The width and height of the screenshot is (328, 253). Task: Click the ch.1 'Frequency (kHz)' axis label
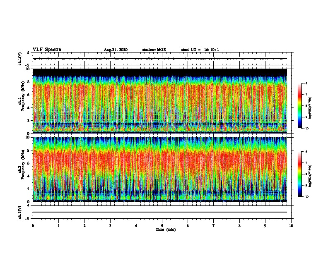click(x=23, y=96)
